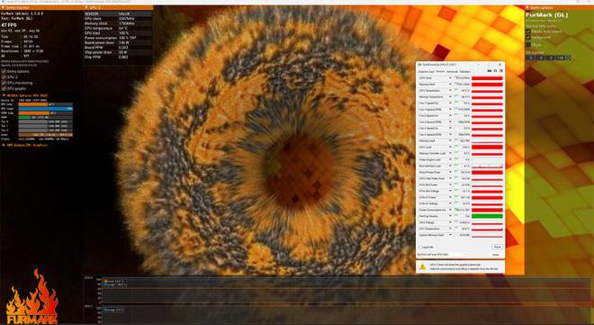Switch to the Graphics Card tab
This screenshot has height=325, width=594.
click(426, 72)
